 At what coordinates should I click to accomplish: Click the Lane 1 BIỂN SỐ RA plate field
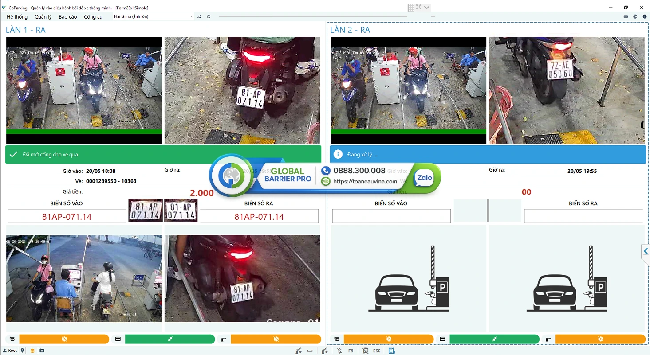point(259,216)
